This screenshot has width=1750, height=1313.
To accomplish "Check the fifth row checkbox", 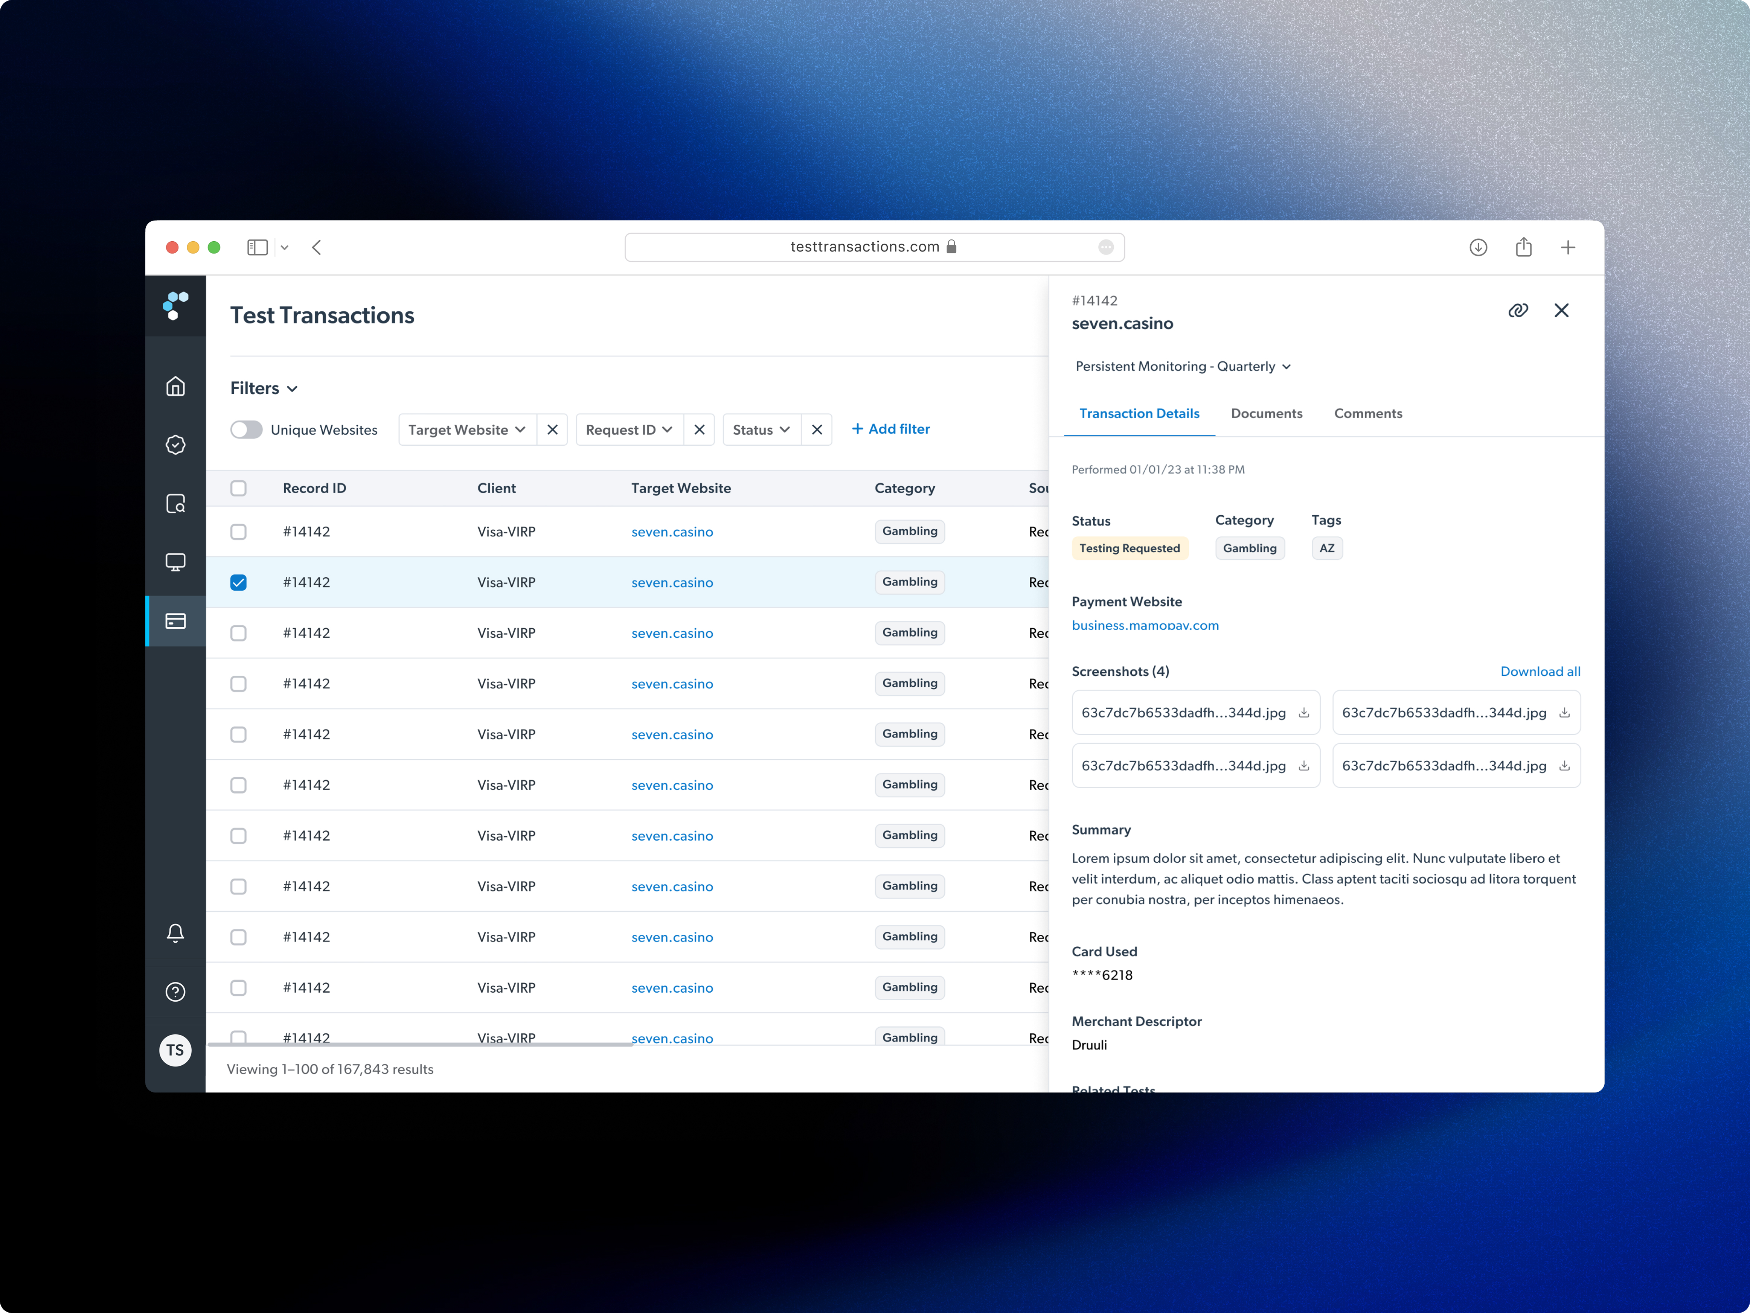I will click(238, 734).
